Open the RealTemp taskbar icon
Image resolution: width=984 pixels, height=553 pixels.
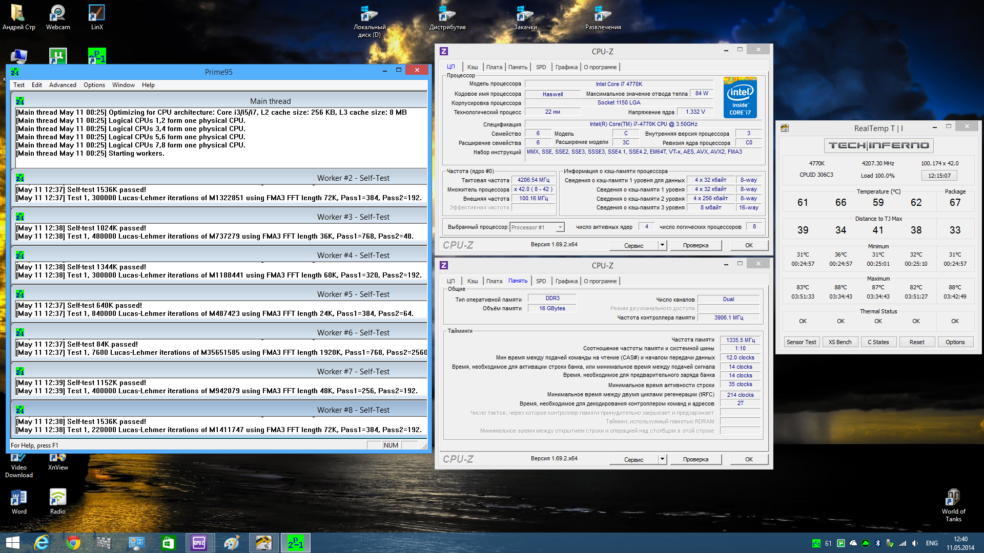pos(264,543)
